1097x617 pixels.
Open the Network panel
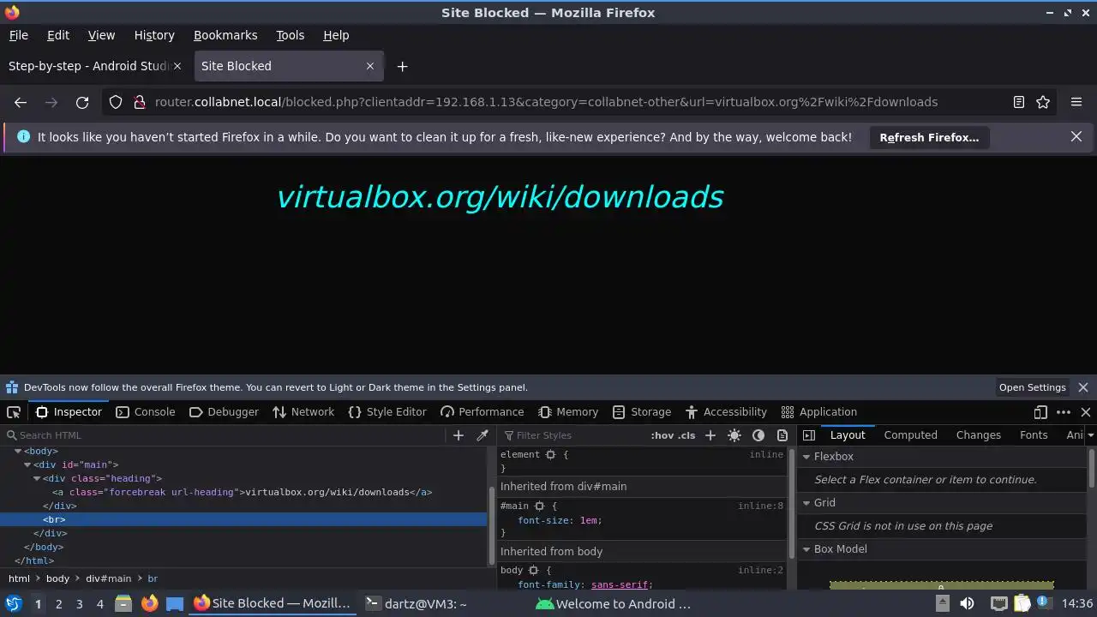coord(303,412)
